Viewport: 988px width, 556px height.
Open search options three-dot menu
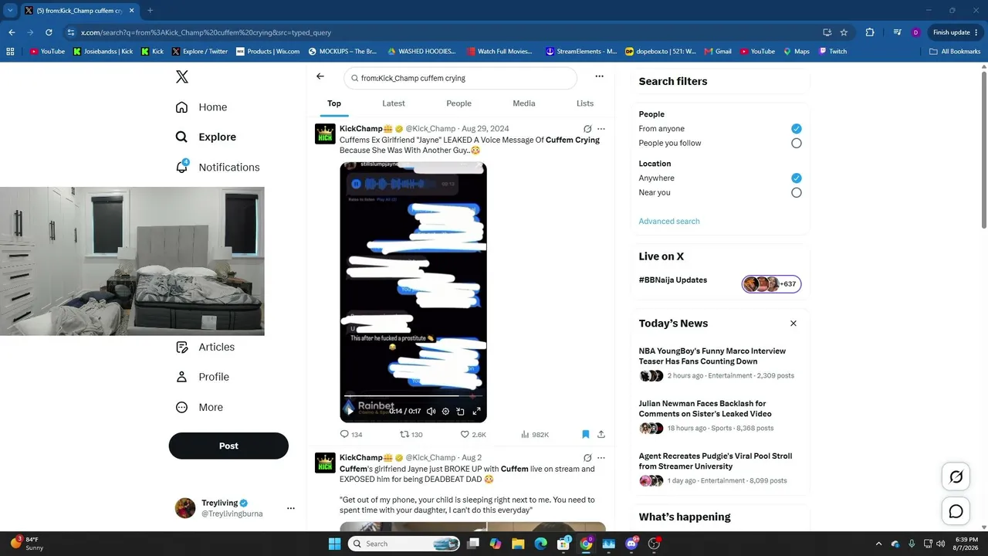click(599, 76)
